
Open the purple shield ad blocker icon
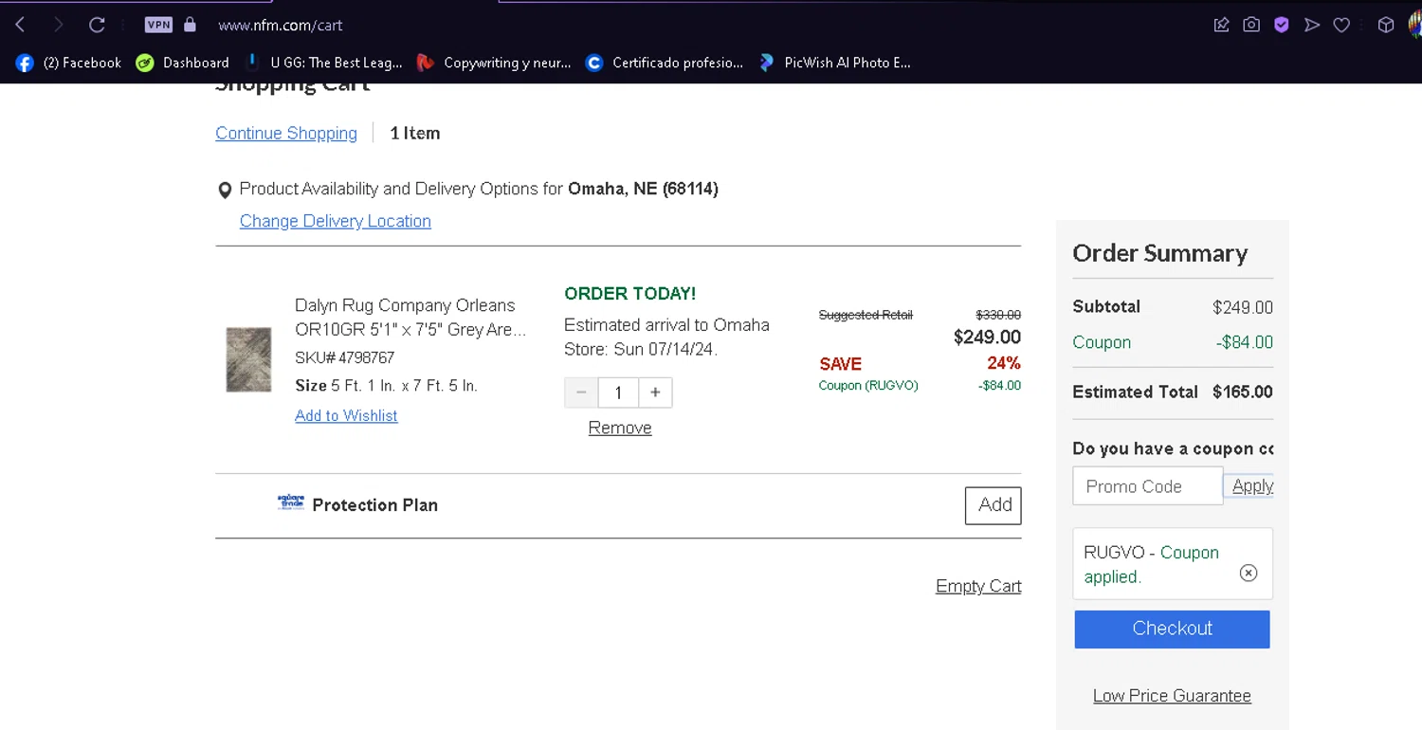click(1282, 25)
